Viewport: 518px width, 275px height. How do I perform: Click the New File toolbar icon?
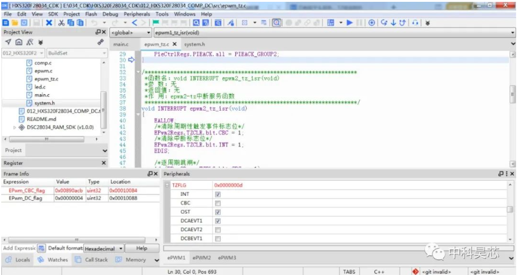5,23
